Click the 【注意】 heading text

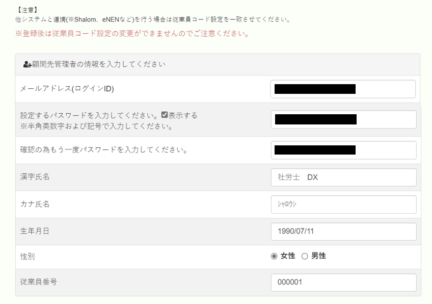27,10
